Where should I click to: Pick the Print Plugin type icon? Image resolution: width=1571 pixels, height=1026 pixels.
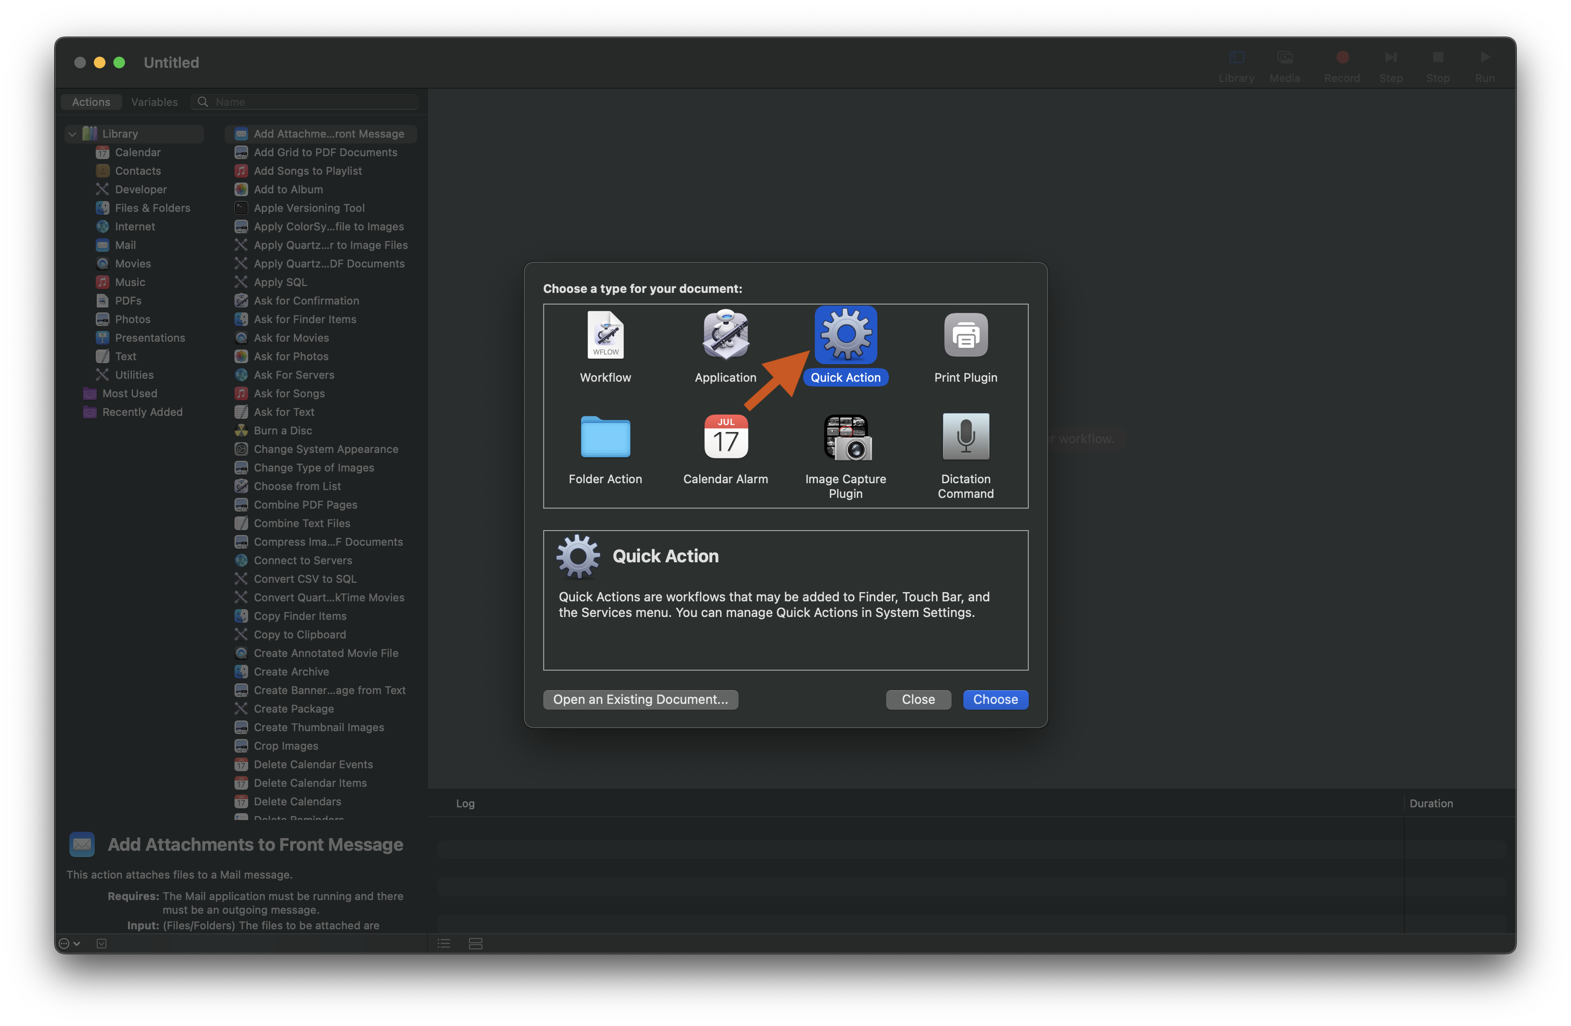coord(965,335)
